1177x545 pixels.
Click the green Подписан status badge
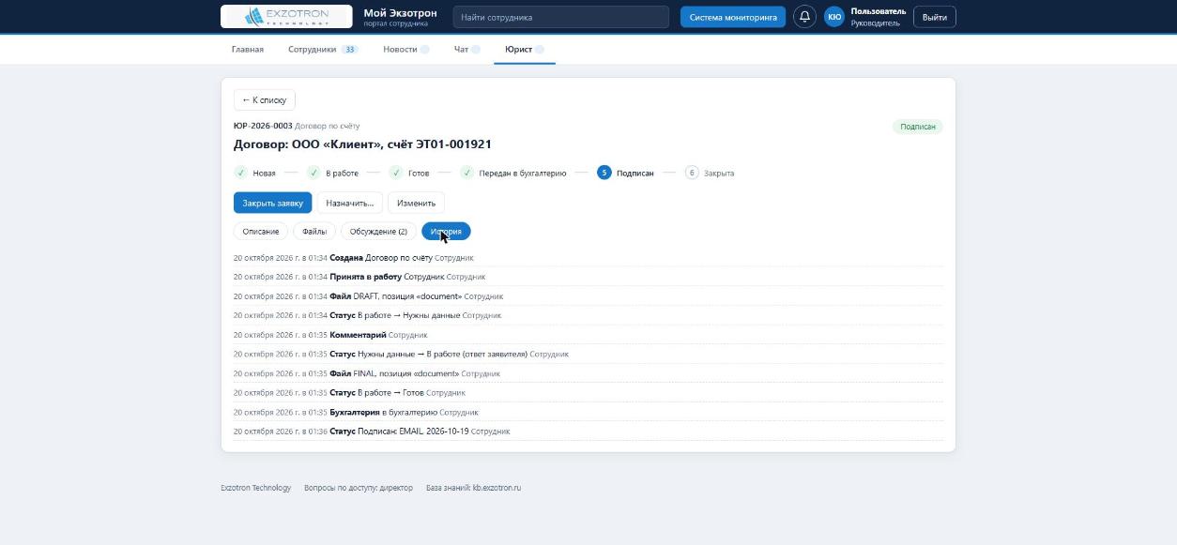click(918, 127)
